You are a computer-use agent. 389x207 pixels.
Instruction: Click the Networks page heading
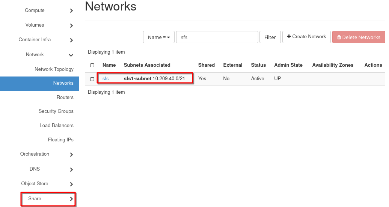111,6
